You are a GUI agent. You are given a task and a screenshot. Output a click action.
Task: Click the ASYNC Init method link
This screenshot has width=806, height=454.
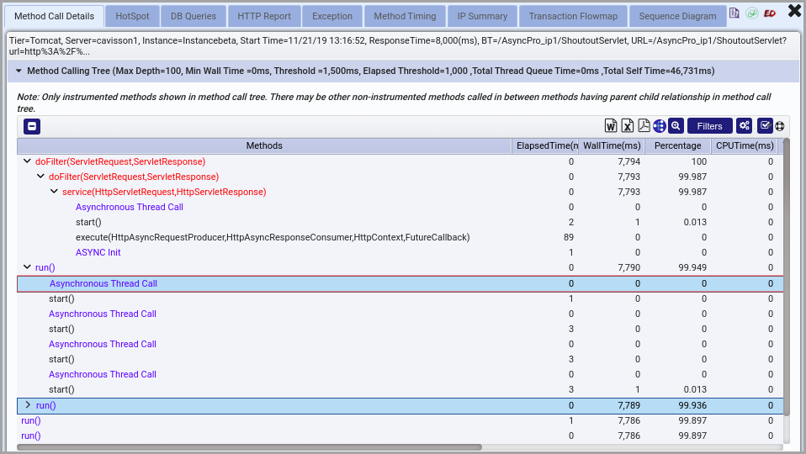tap(98, 252)
